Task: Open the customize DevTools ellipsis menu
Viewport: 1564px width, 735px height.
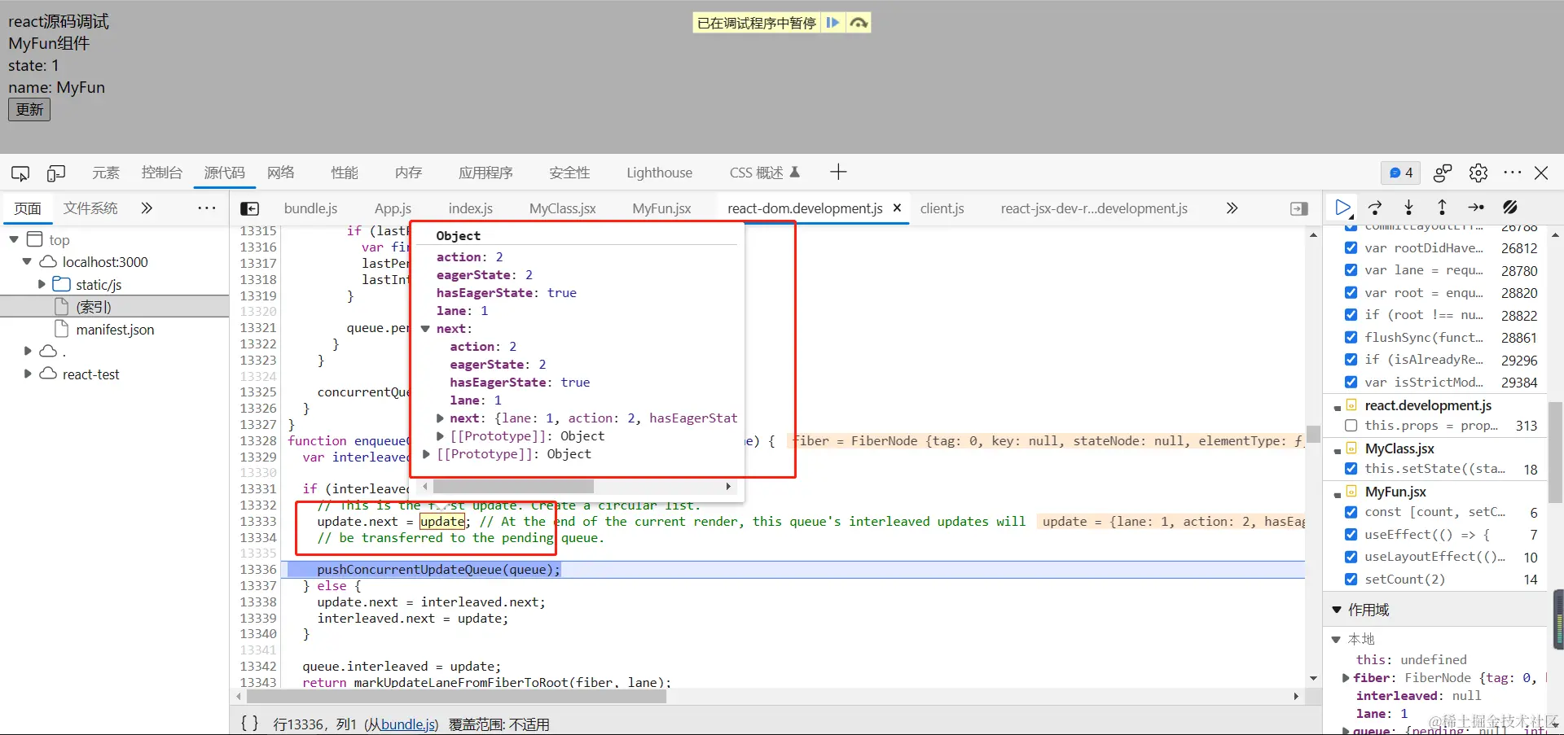Action: 1513,173
